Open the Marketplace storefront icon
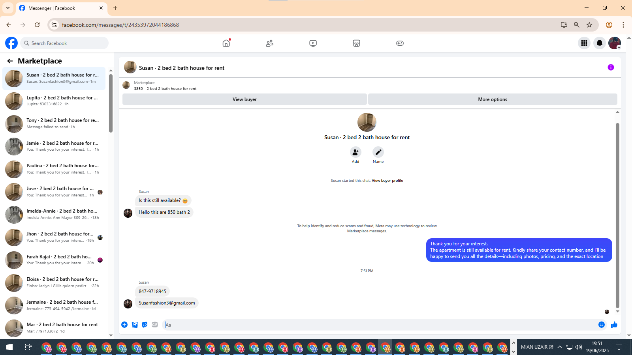Image resolution: width=632 pixels, height=355 pixels. point(357,43)
